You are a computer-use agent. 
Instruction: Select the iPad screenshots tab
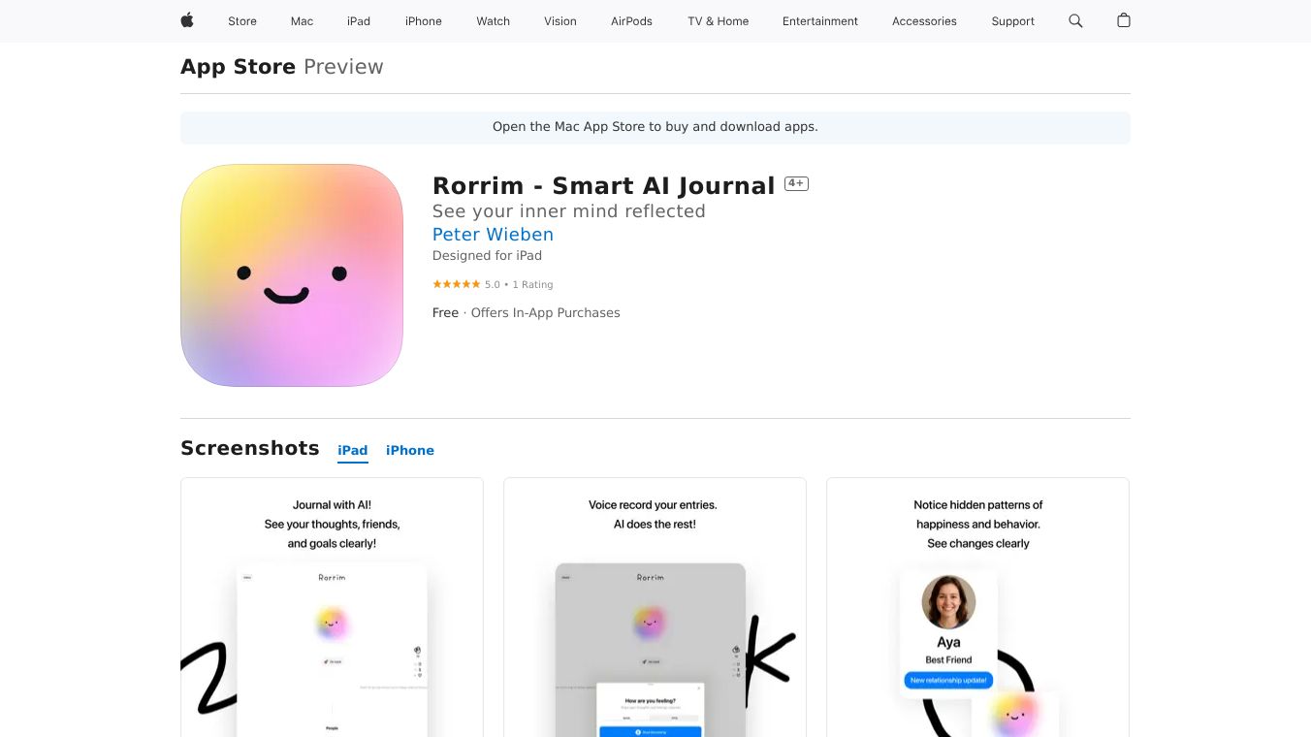(x=353, y=450)
